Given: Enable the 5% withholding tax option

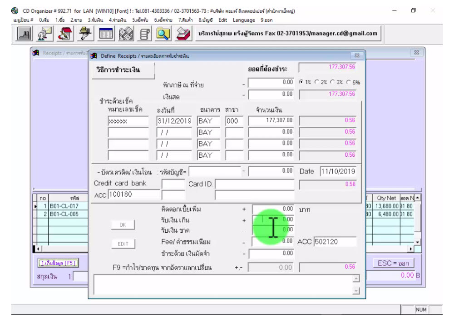Looking at the screenshot, I should coord(348,83).
